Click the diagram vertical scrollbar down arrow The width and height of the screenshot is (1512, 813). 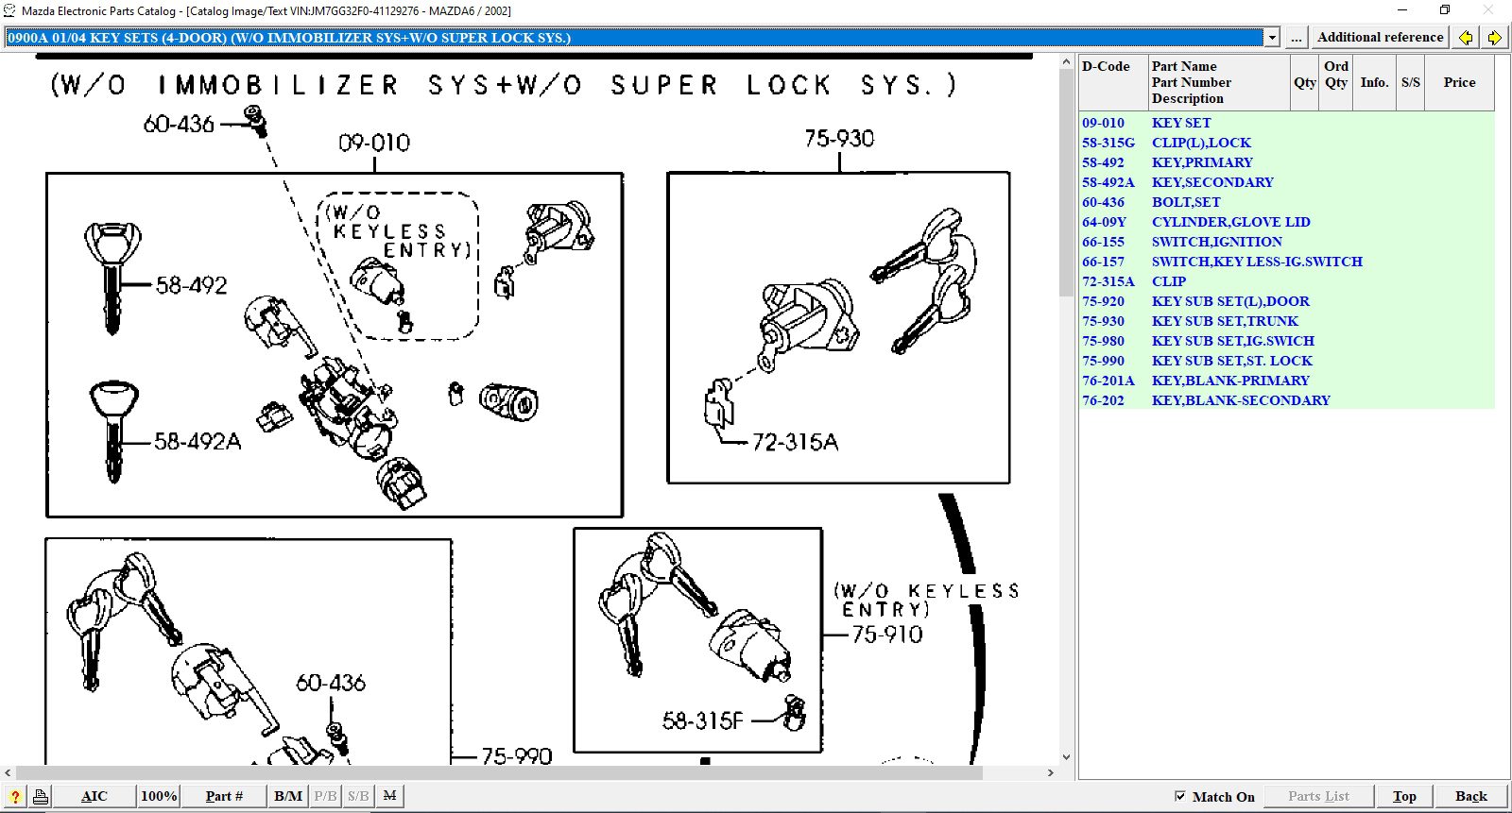click(x=1066, y=756)
